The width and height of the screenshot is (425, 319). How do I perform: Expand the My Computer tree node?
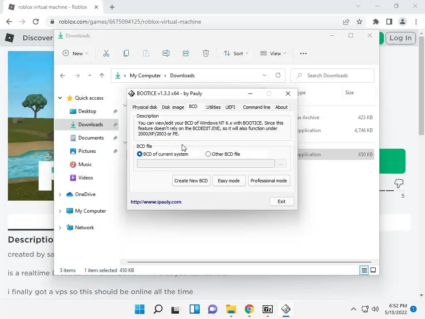click(x=60, y=211)
